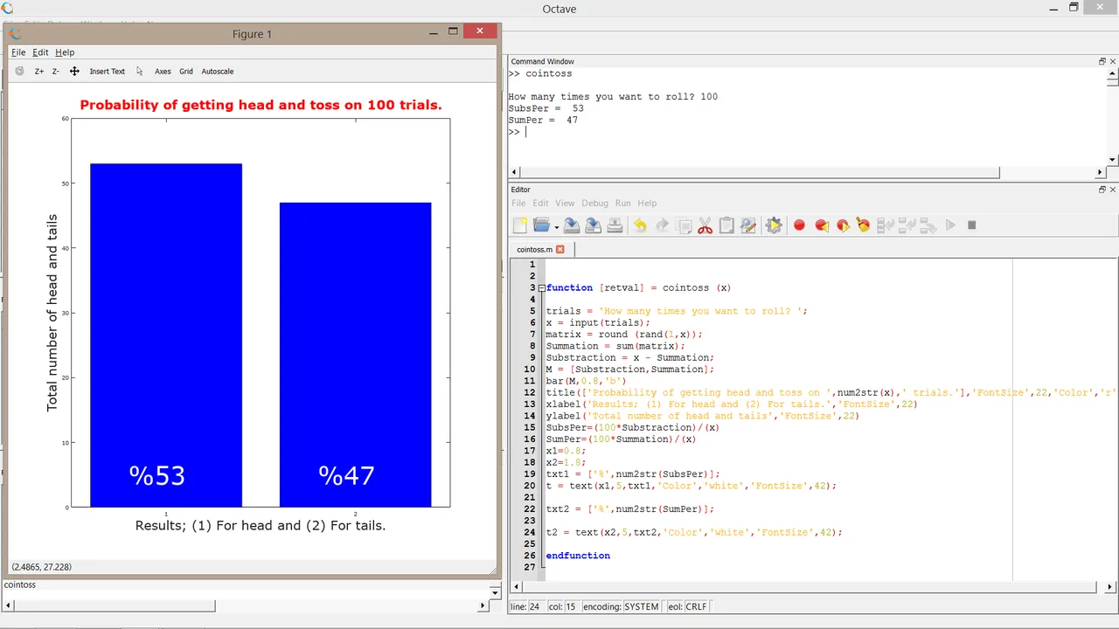Viewport: 1119px width, 629px height.
Task: Close the Editor panel
Action: tap(1113, 189)
